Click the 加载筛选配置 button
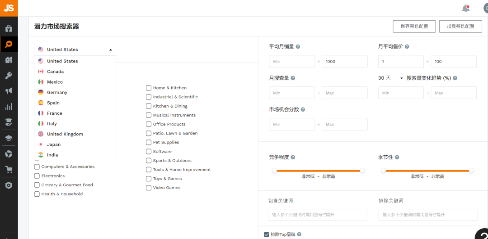This screenshot has width=488, height=239. pyautogui.click(x=460, y=27)
